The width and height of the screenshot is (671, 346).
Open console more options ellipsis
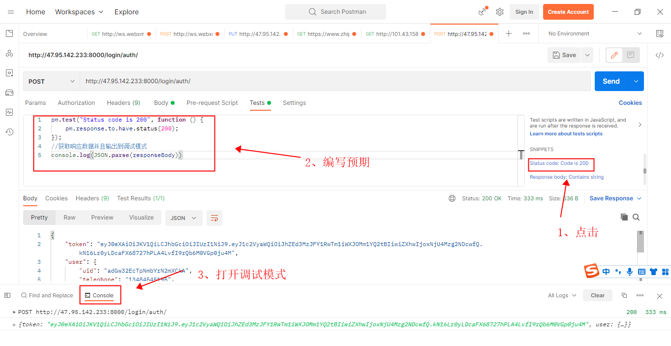pos(640,295)
